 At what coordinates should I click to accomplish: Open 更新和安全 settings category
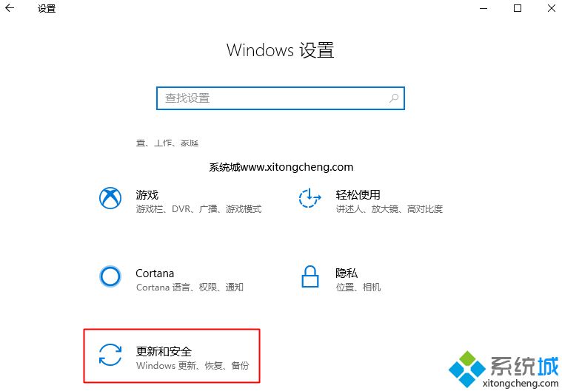164,352
